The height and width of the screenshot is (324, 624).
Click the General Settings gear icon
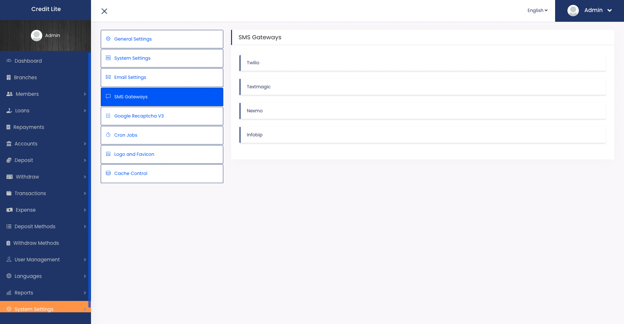tap(108, 39)
